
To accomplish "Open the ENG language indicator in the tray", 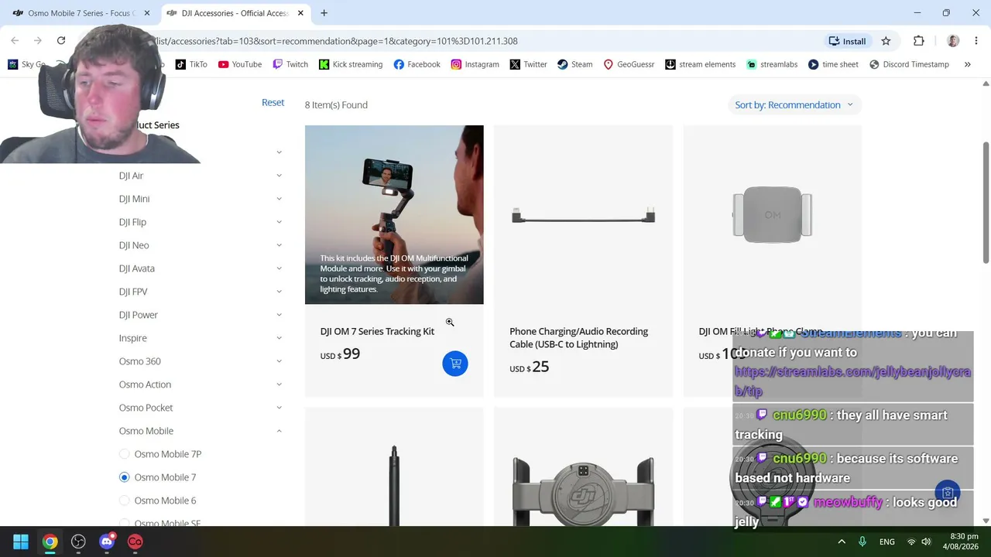I will click(x=887, y=542).
